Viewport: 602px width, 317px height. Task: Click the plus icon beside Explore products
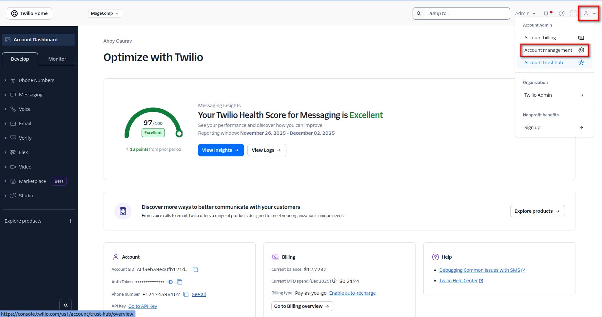[71, 221]
